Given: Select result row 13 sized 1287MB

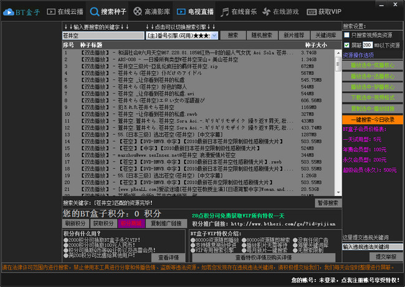Looking at the screenshot, I should coord(198,134).
